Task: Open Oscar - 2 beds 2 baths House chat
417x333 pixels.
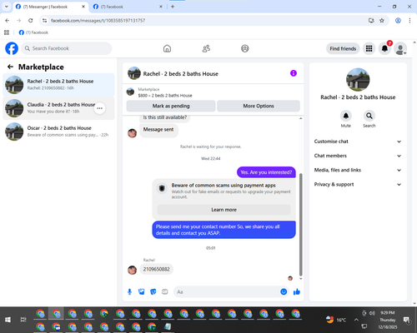Action: coord(58,132)
